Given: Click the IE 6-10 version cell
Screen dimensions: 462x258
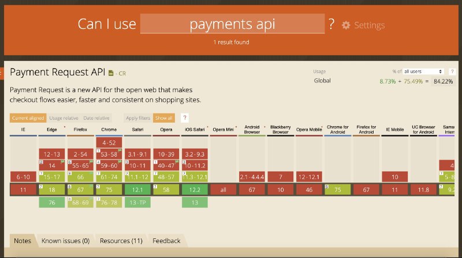Looking at the screenshot, I should pyautogui.click(x=23, y=177).
